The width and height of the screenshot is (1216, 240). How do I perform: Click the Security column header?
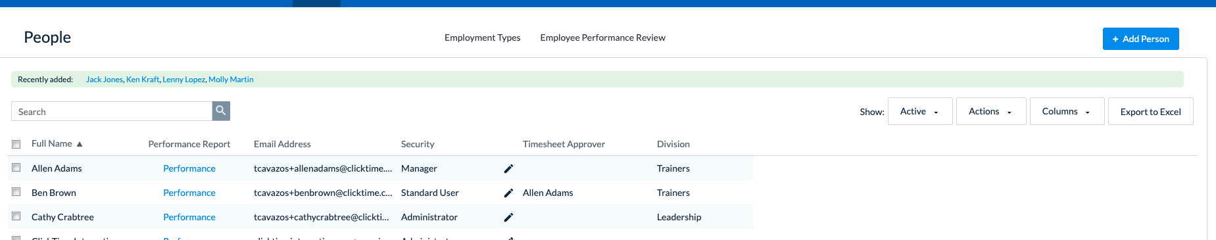(418, 144)
